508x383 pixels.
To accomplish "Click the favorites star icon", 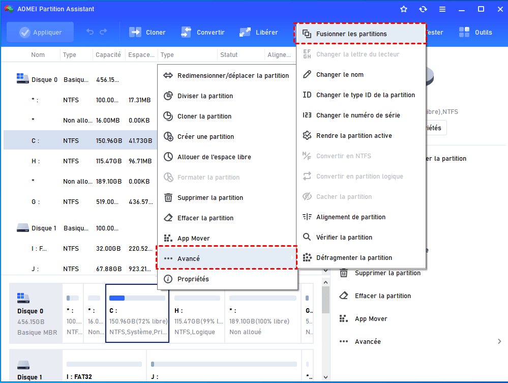I will (404, 9).
